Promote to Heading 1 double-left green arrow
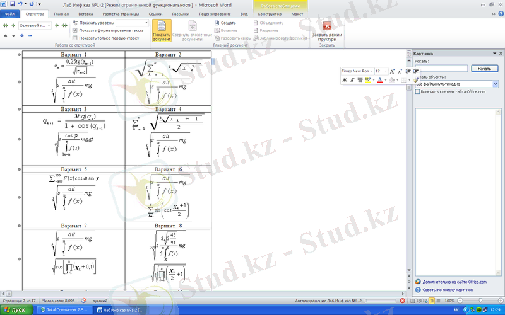Image resolution: width=505 pixels, height=315 pixels. pyautogui.click(x=6, y=25)
